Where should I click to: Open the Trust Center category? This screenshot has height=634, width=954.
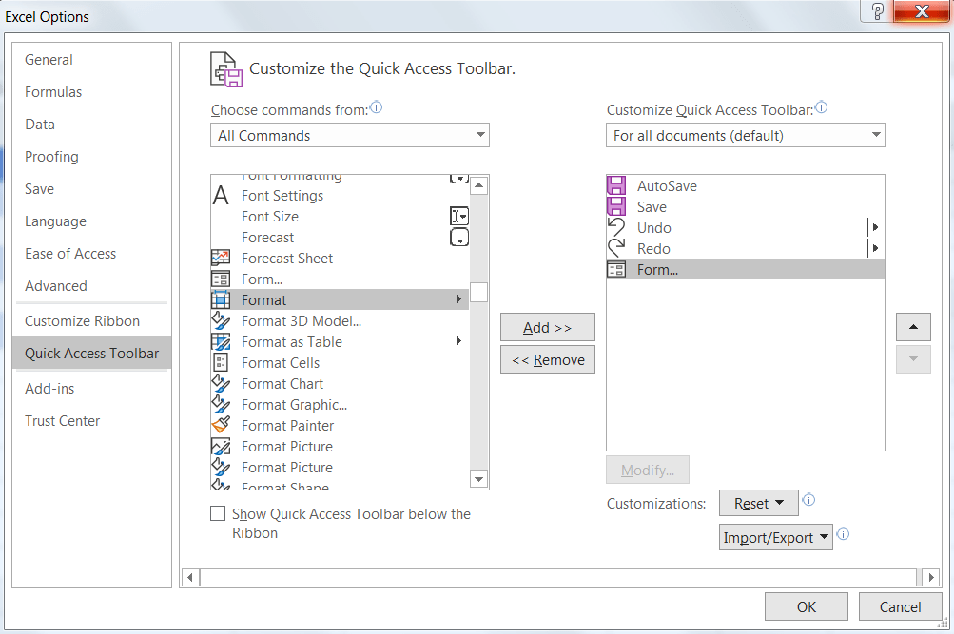(x=63, y=421)
